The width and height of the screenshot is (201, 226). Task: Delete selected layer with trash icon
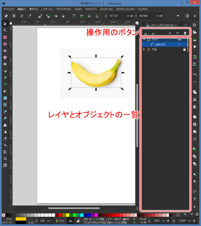pyautogui.click(x=185, y=33)
